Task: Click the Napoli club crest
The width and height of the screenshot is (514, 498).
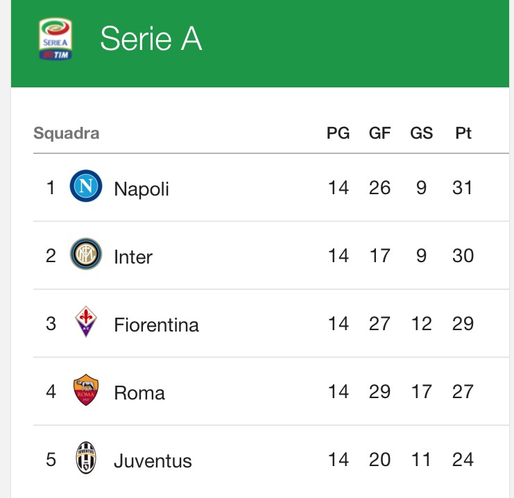Action: 86,186
